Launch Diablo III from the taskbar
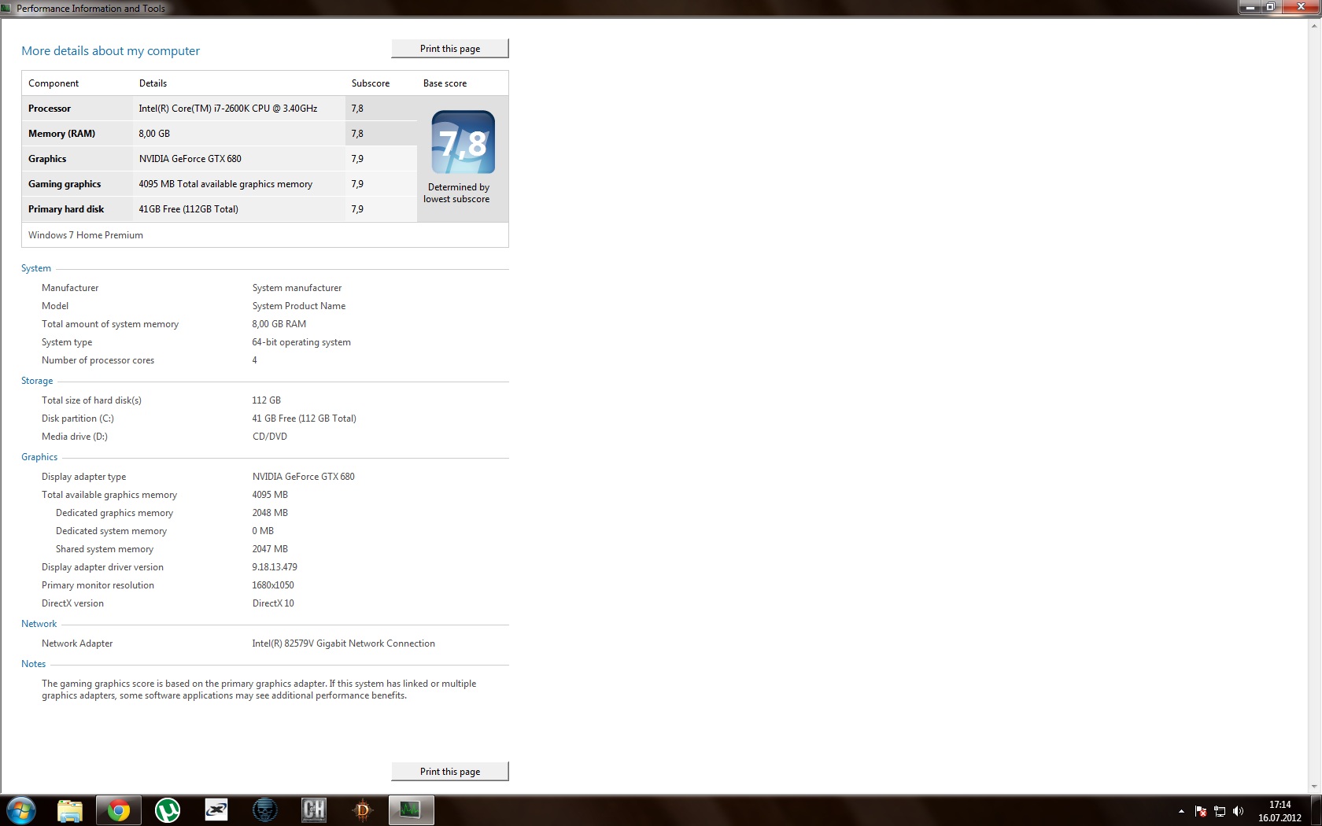Image resolution: width=1322 pixels, height=826 pixels. pos(363,810)
